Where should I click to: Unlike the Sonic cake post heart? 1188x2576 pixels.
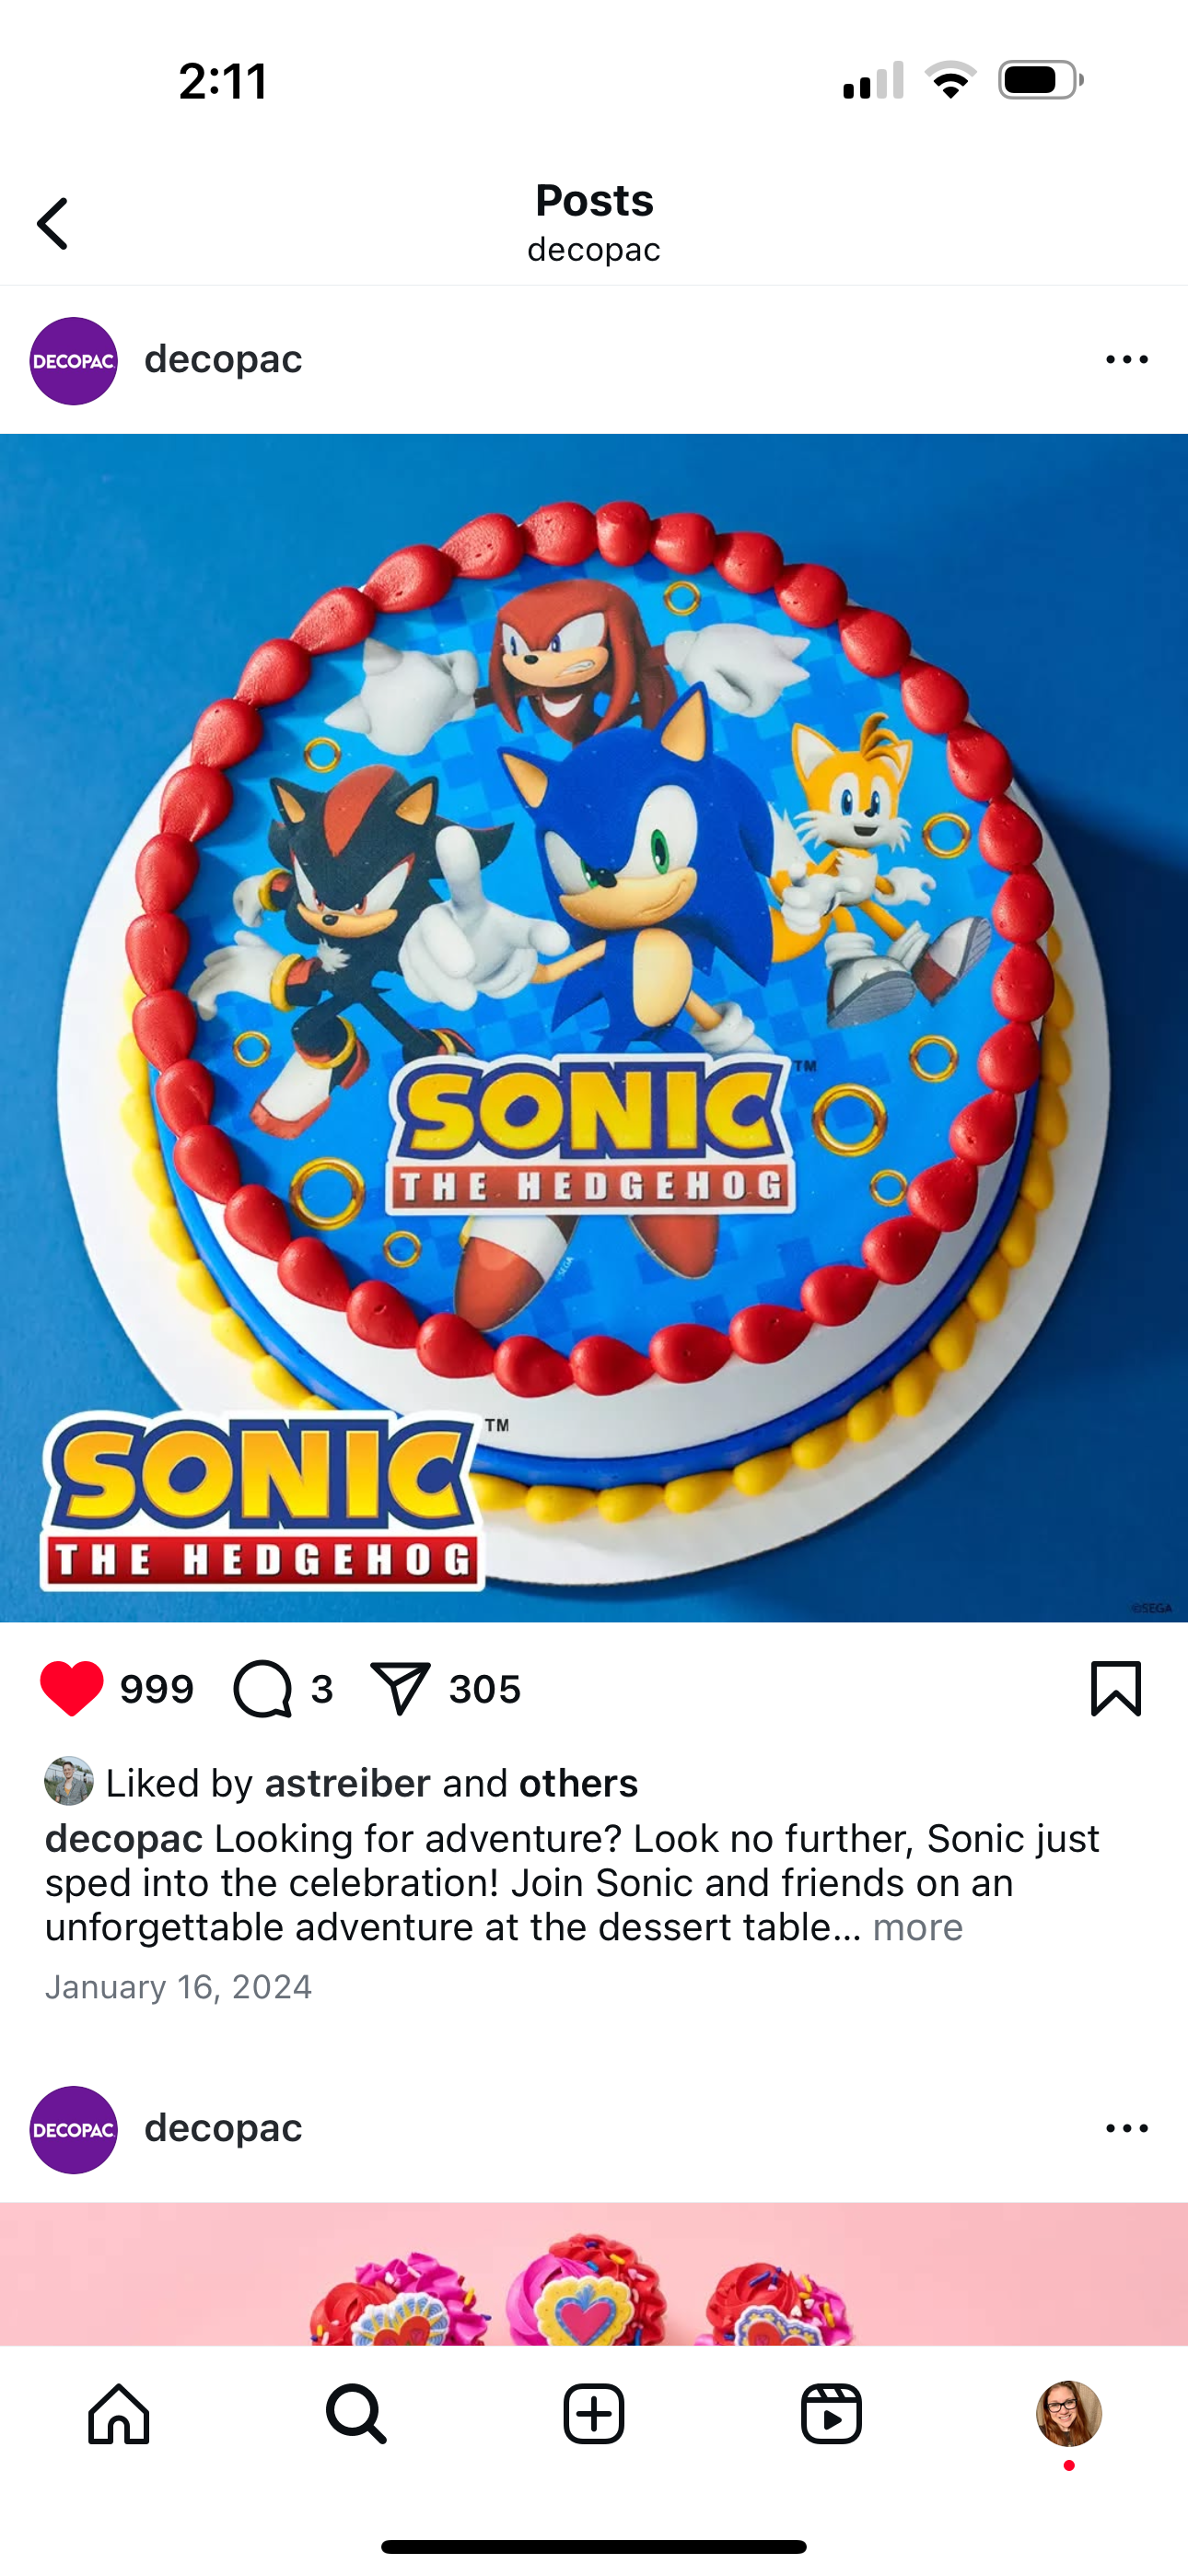click(x=71, y=1689)
